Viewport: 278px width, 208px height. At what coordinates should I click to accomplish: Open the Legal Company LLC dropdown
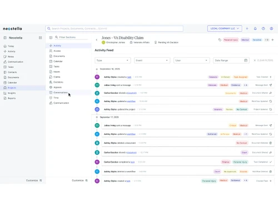tap(225, 28)
